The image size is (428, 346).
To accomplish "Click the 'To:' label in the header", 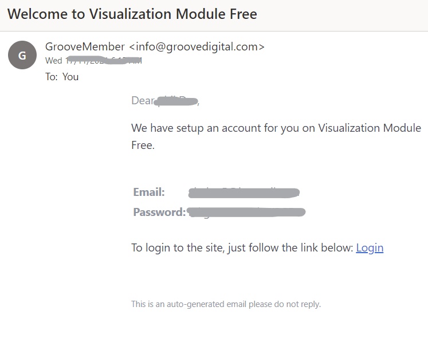I will coord(52,77).
